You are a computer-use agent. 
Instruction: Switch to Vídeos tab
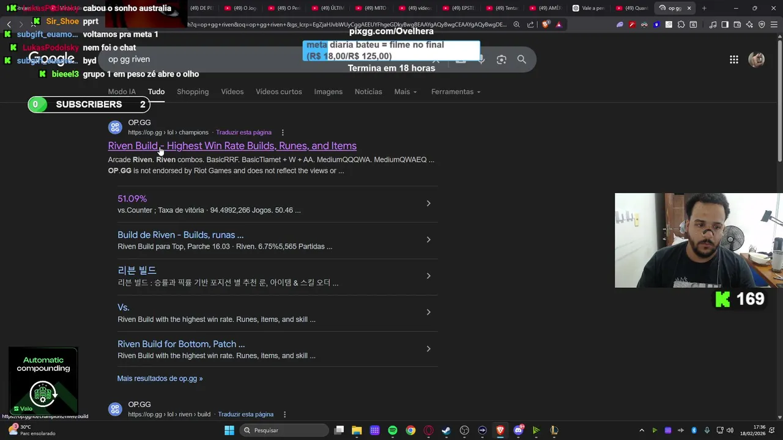point(232,92)
